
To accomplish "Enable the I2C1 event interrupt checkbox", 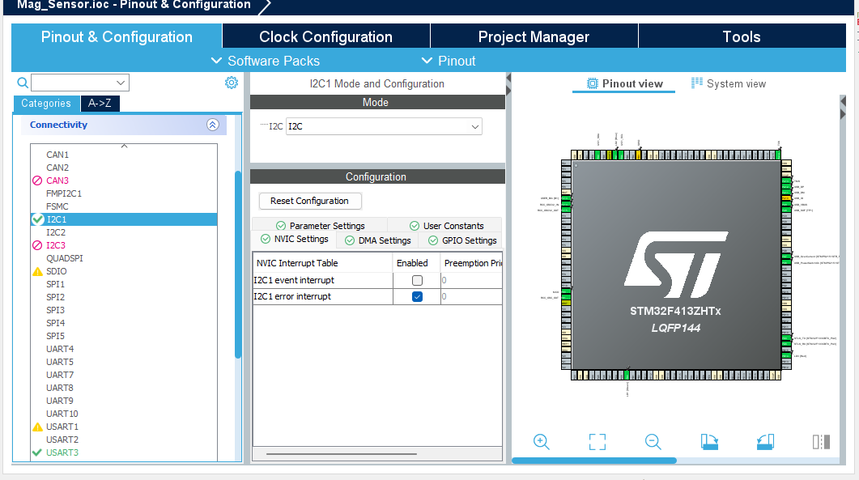I will coord(416,280).
